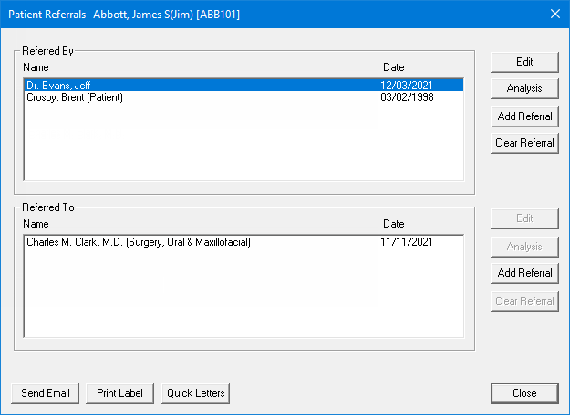Click the Date header in Referred To

coord(393,224)
